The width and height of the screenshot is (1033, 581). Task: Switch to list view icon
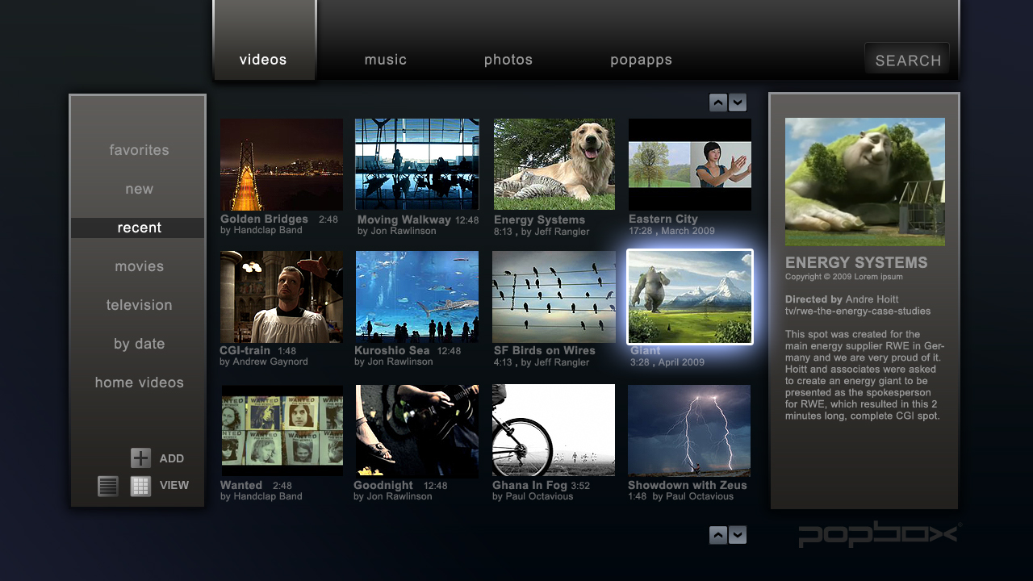[108, 486]
